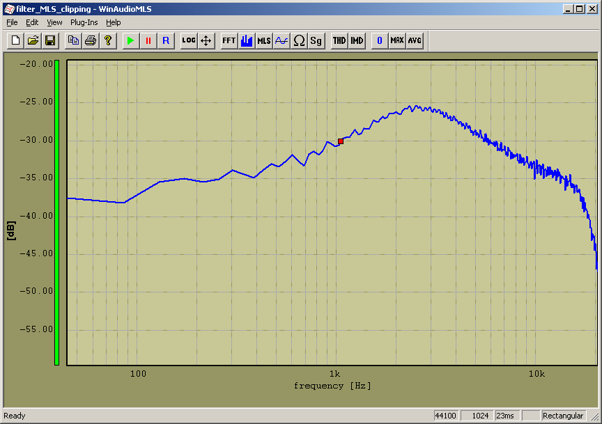The width and height of the screenshot is (602, 424).
Task: Switch to FFT analysis mode
Action: pyautogui.click(x=229, y=40)
